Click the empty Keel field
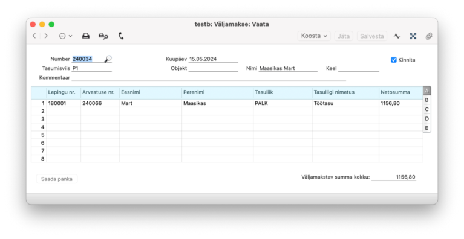Screen dimensions: 464x239 (x=359, y=68)
